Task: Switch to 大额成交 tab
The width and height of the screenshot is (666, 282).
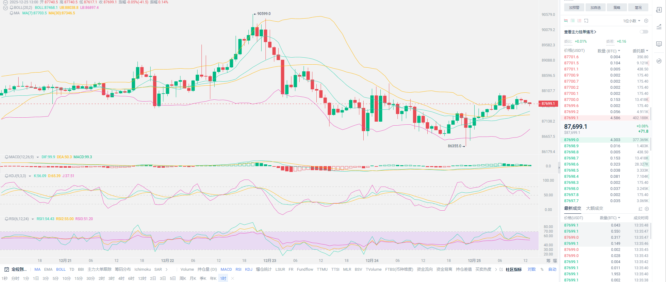Action: [x=594, y=208]
